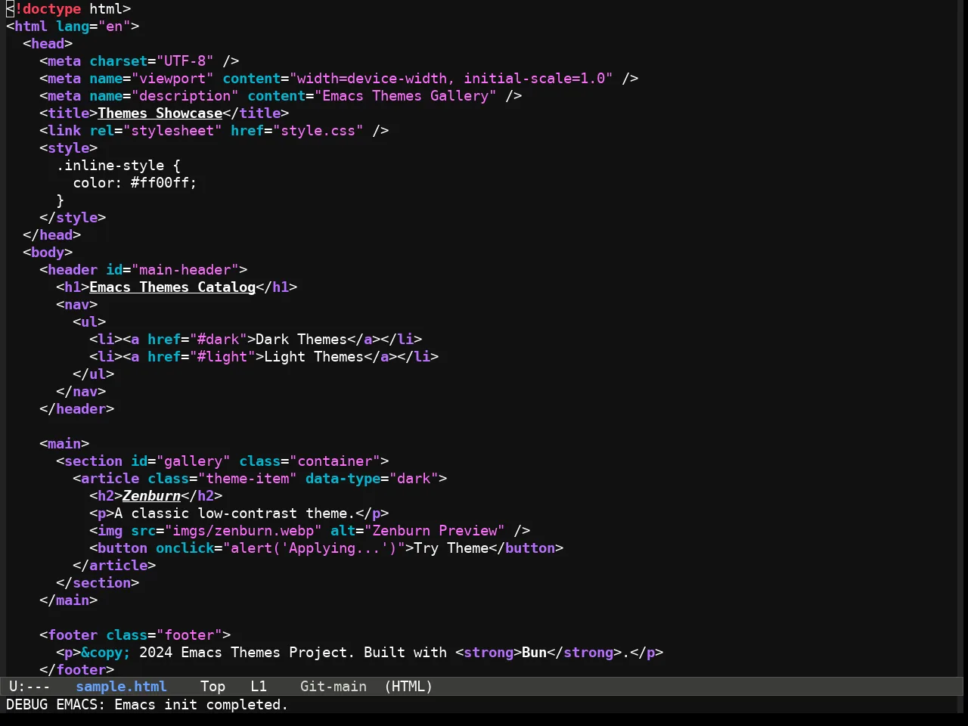Click the &copy; entity in footer
Viewport: 968px width, 726px height.
106,653
